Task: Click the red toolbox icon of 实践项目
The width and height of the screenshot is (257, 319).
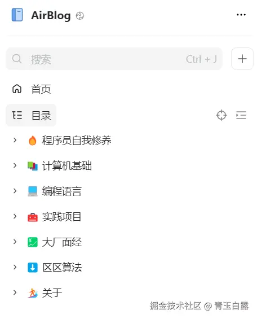Action: tap(33, 217)
